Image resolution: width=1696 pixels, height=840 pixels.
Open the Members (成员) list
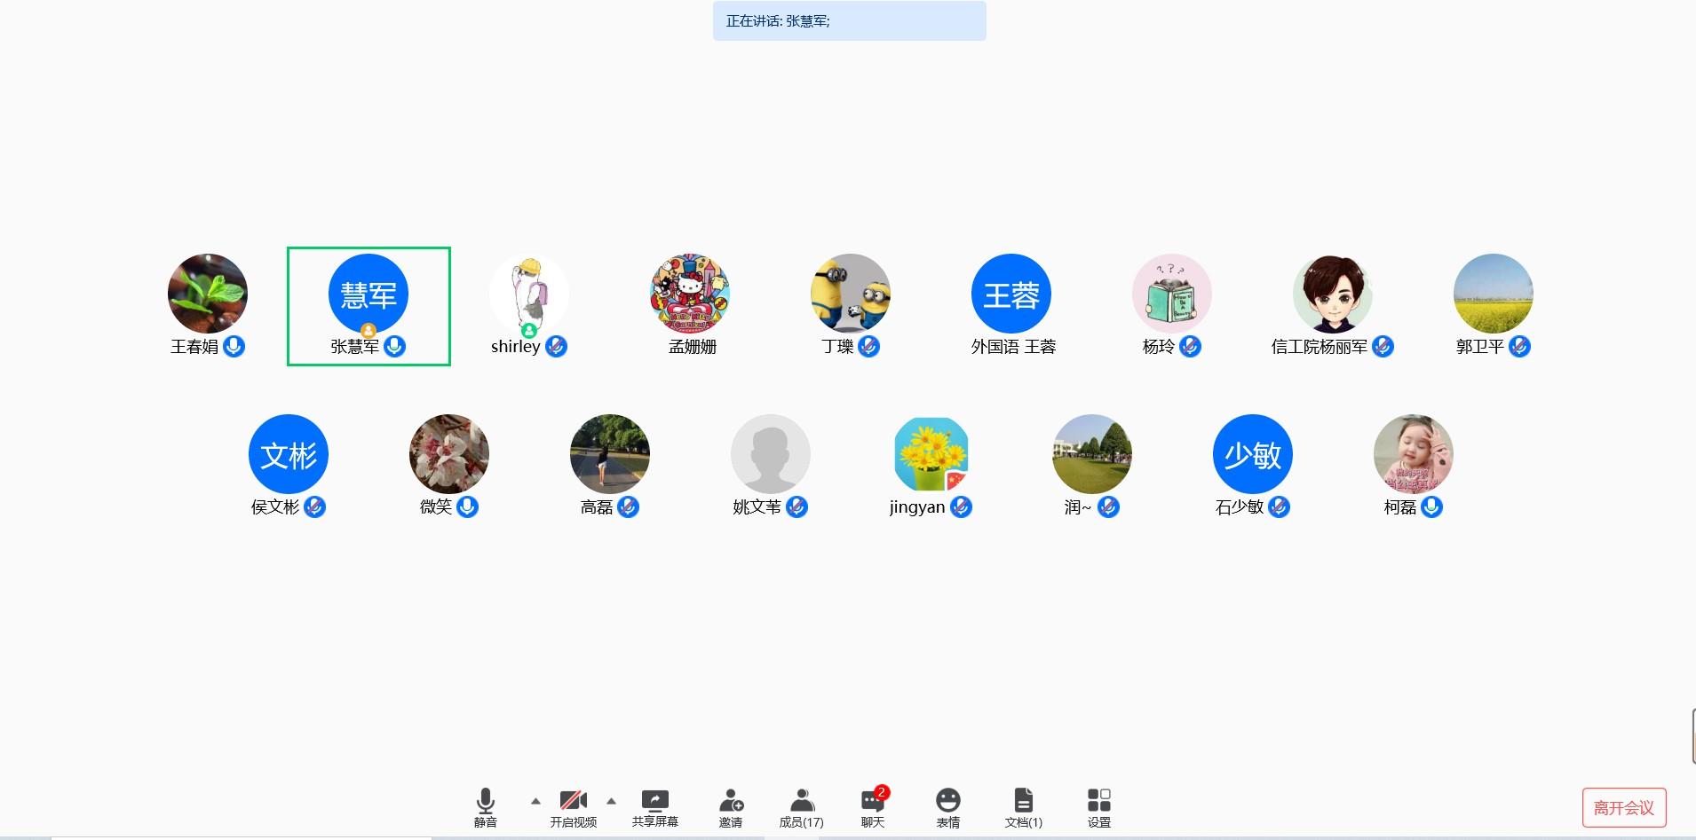click(x=801, y=807)
